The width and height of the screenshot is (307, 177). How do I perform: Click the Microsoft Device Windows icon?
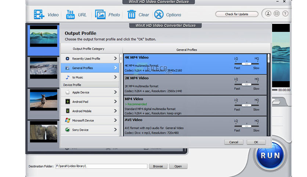[x=68, y=120]
